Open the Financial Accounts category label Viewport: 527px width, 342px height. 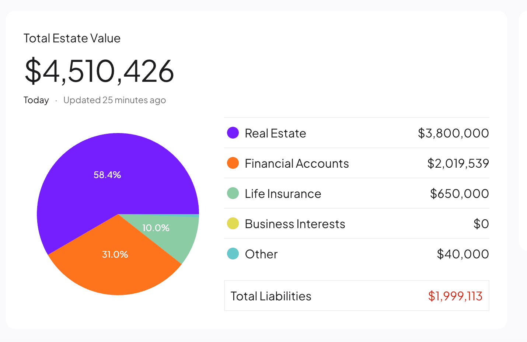tap(297, 163)
